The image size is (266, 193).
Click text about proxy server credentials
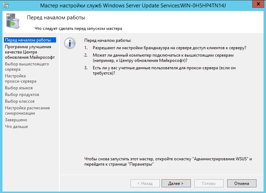(164, 70)
